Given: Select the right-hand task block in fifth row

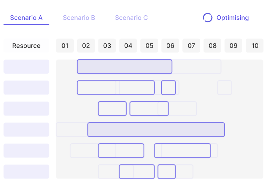Looking at the screenshot, I should click(182, 150).
